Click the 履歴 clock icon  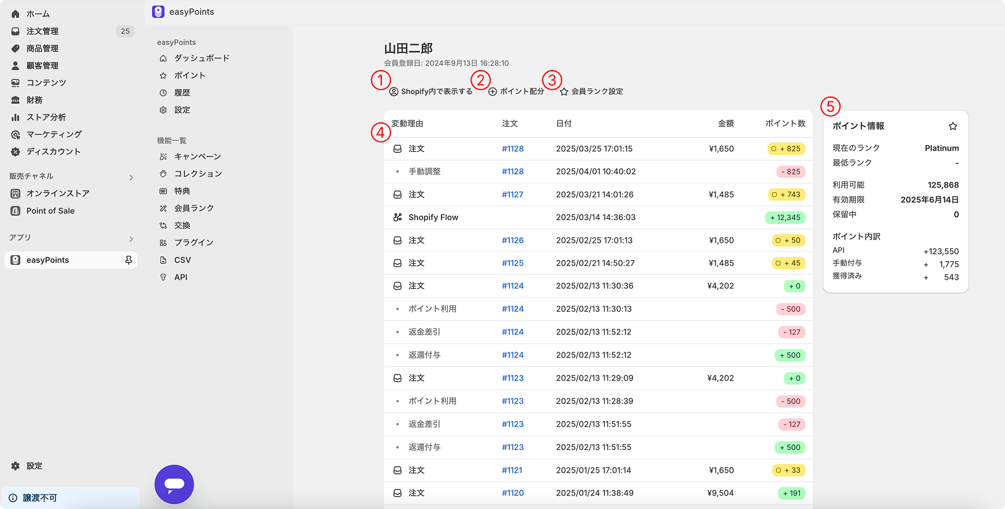(x=163, y=92)
